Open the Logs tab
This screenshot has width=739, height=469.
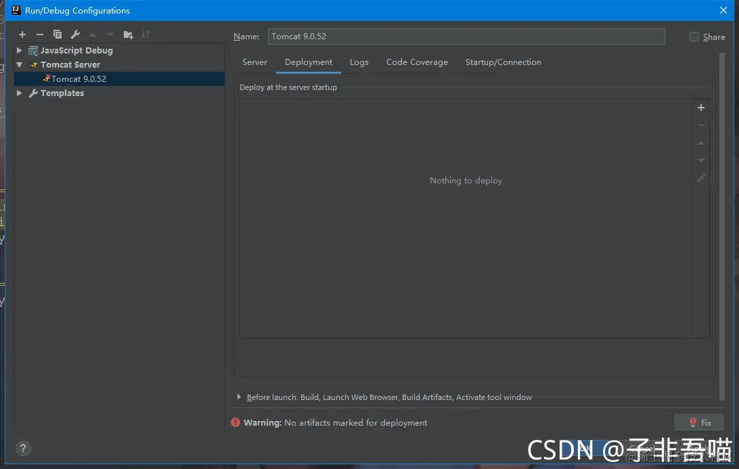coord(359,62)
